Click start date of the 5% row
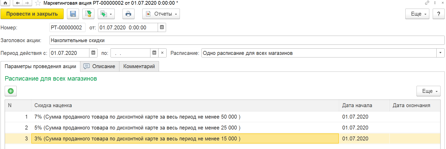Image resolution: width=446 pixels, height=149 pixels. [x=364, y=128]
